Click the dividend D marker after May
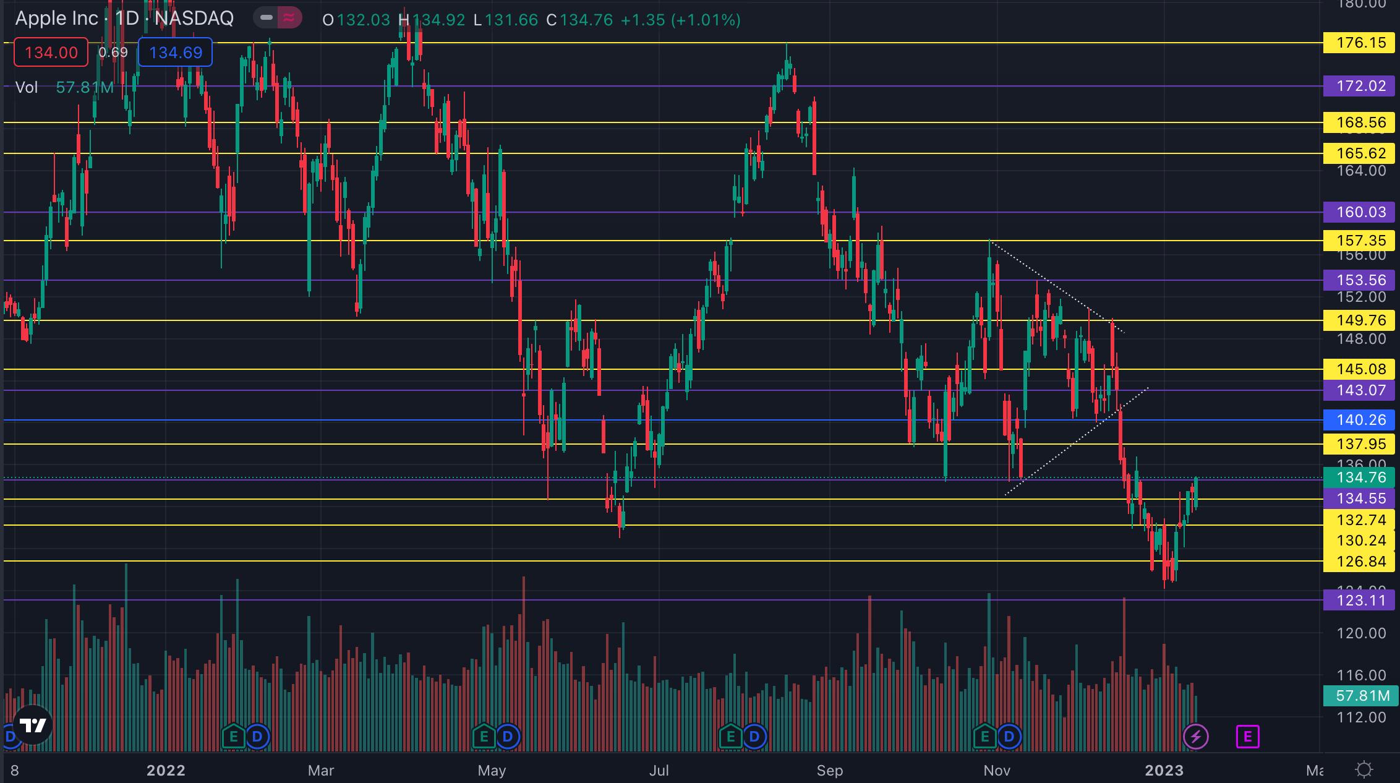The image size is (1400, 783). pyautogui.click(x=508, y=737)
